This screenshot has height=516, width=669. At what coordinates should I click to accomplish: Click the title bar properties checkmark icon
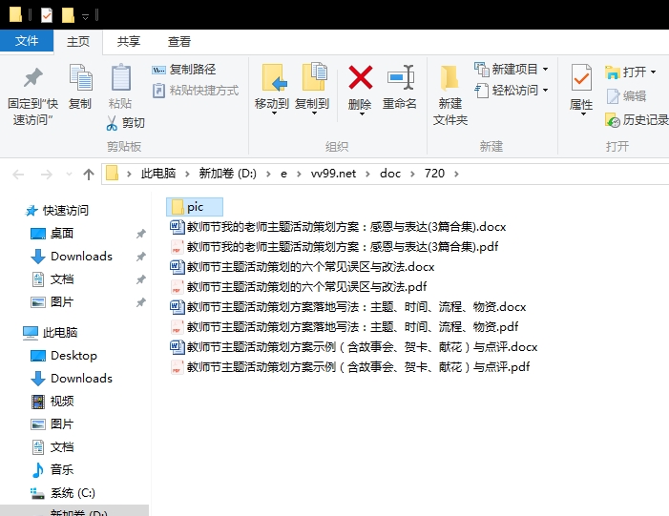[47, 15]
